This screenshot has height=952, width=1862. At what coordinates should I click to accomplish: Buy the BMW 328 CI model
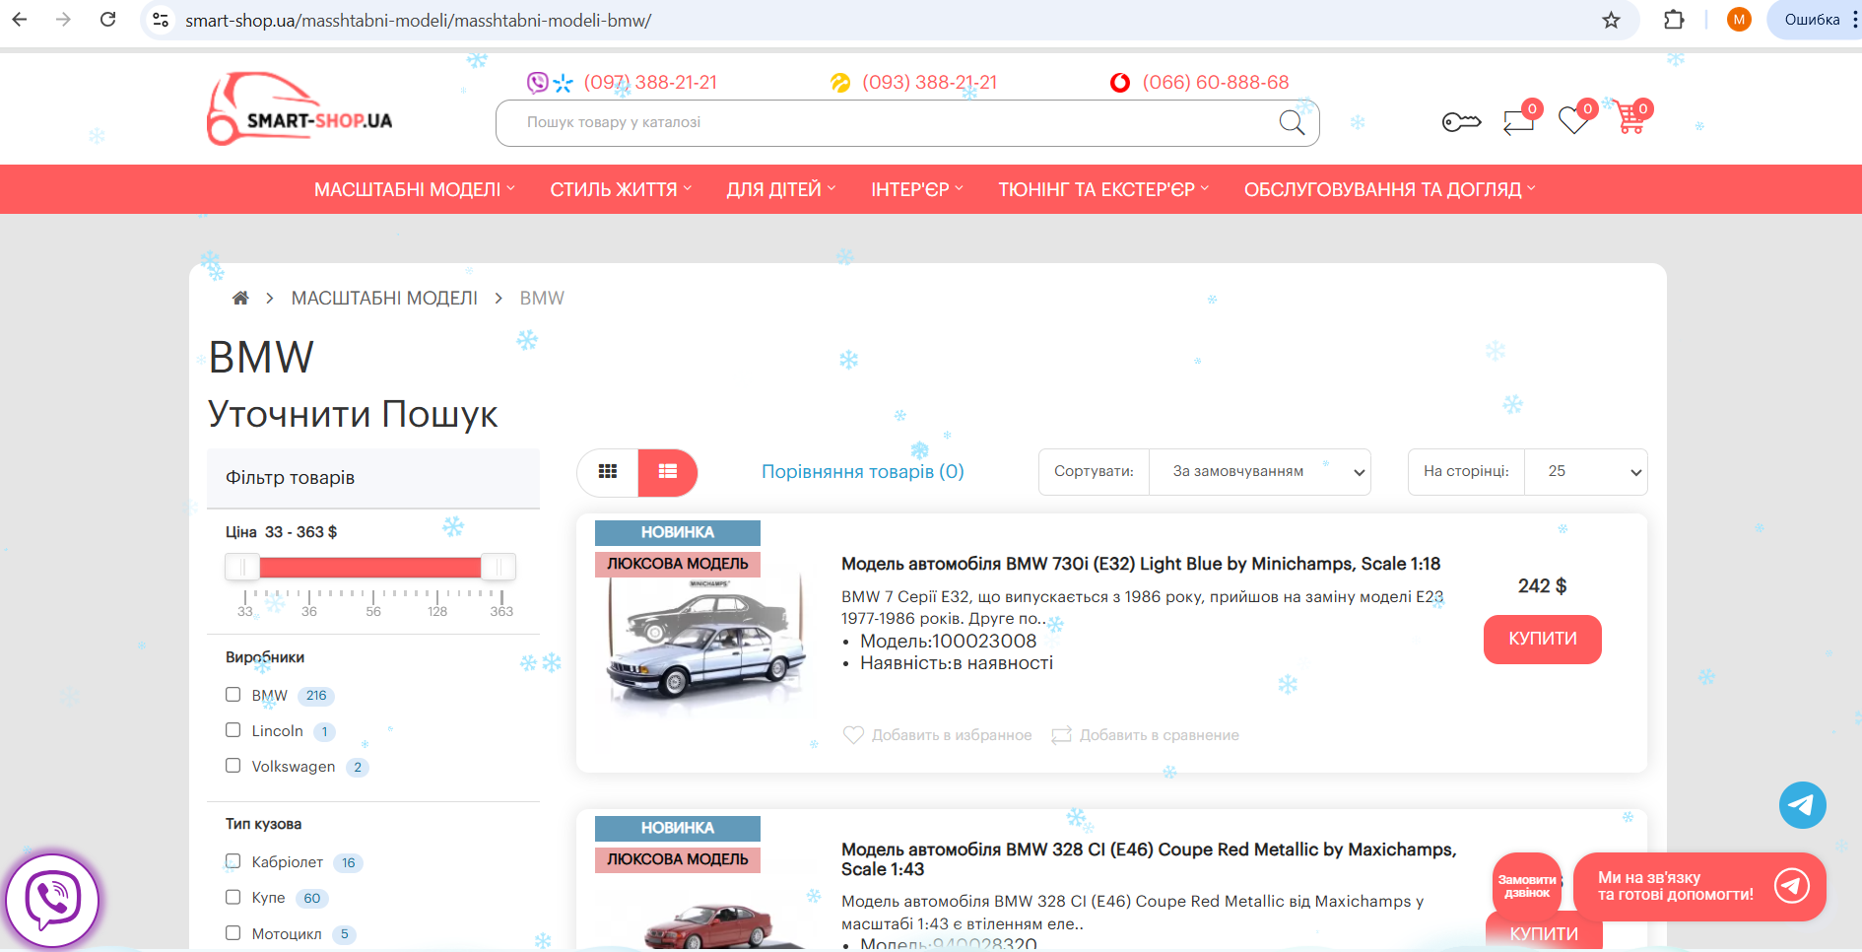(x=1544, y=932)
